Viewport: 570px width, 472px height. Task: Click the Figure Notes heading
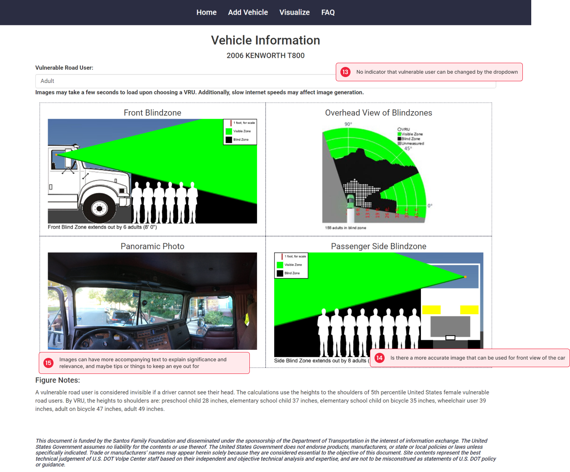tap(58, 380)
